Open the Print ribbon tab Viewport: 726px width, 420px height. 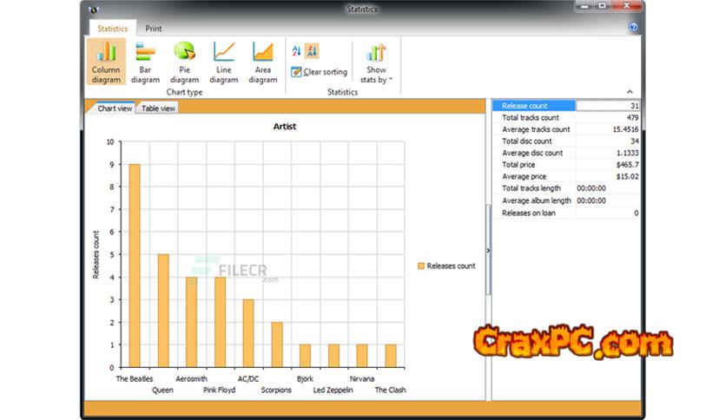pos(153,29)
